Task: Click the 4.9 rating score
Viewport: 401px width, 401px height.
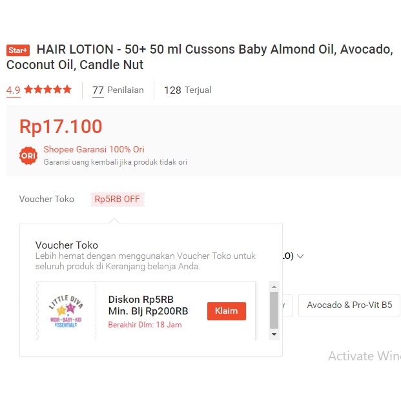Action: [13, 90]
